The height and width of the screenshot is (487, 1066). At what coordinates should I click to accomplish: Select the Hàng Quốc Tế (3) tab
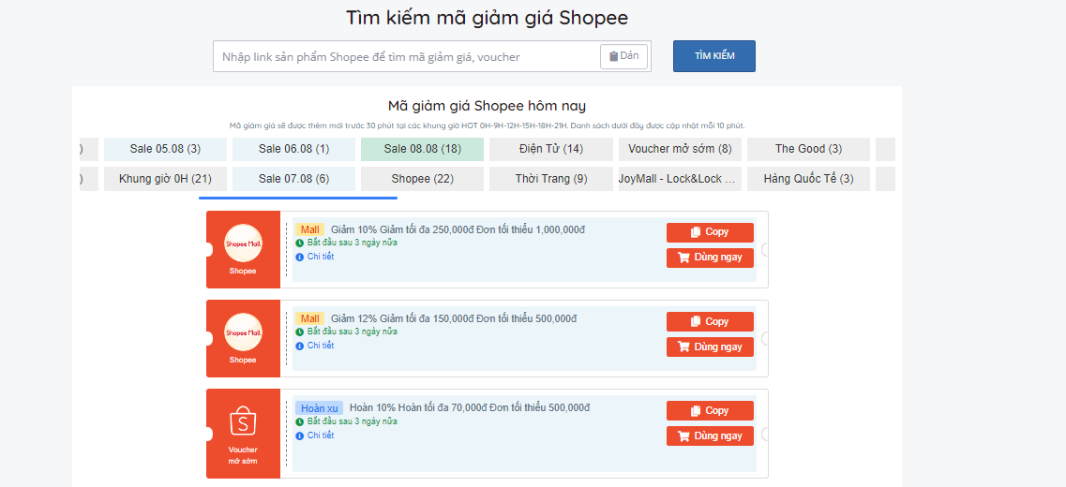point(807,179)
